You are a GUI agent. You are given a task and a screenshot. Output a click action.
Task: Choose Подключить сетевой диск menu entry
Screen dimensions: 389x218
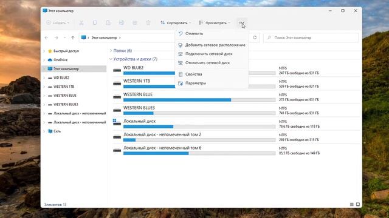coord(212,54)
